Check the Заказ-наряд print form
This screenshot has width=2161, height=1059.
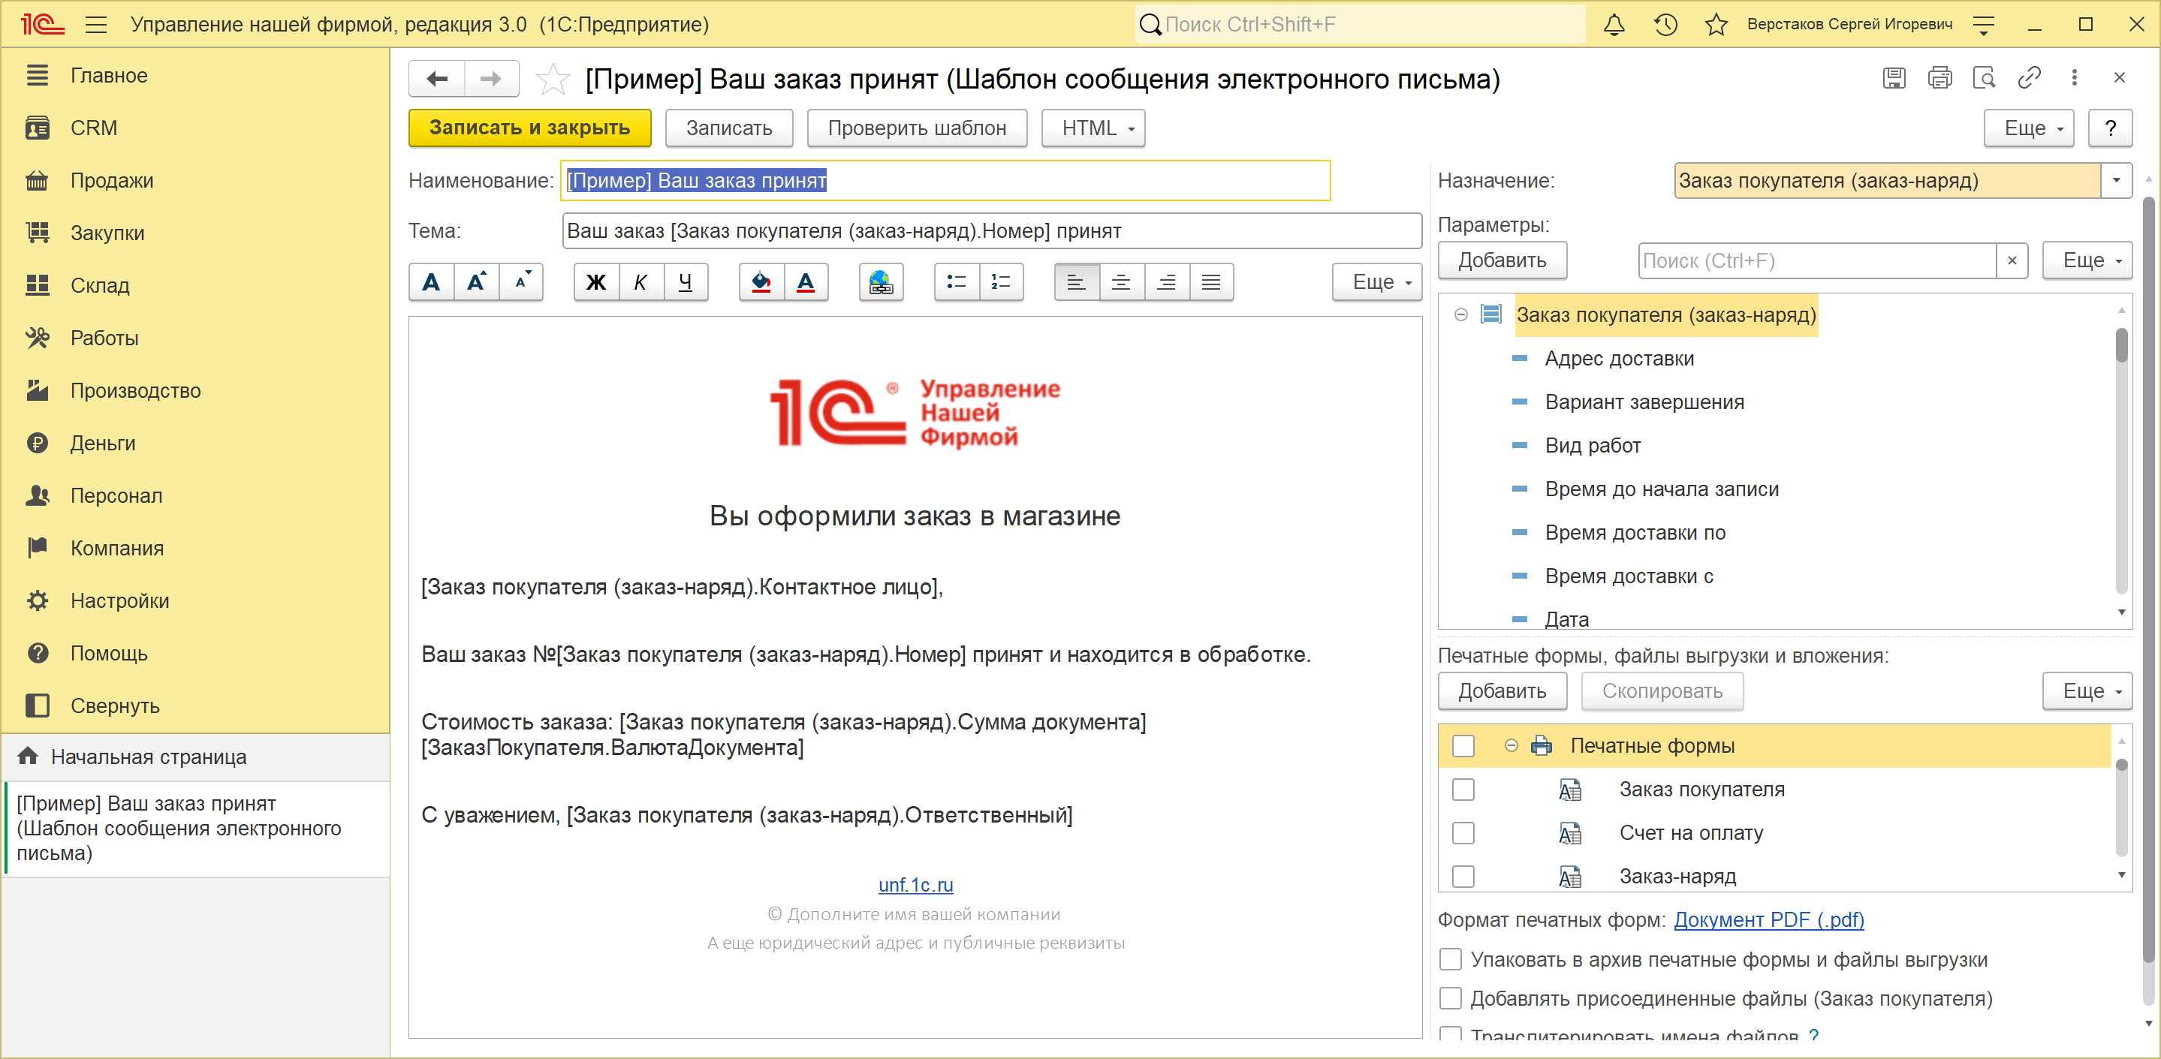[1463, 876]
